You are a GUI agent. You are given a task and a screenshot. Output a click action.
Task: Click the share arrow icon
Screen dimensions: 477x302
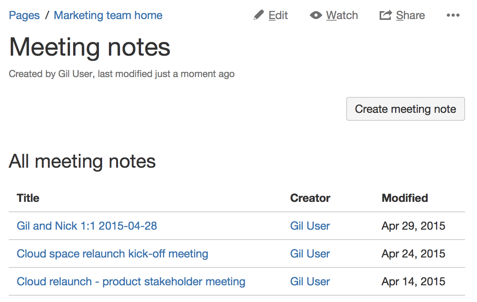pyautogui.click(x=386, y=15)
